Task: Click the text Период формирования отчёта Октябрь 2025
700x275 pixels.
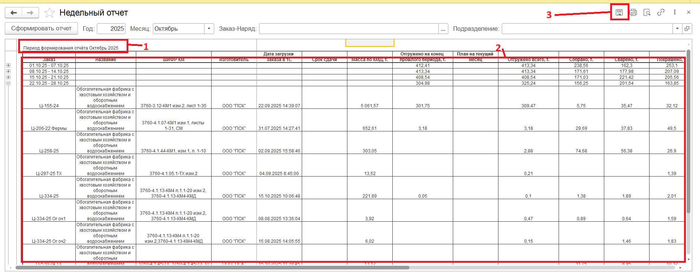Action: coord(71,48)
